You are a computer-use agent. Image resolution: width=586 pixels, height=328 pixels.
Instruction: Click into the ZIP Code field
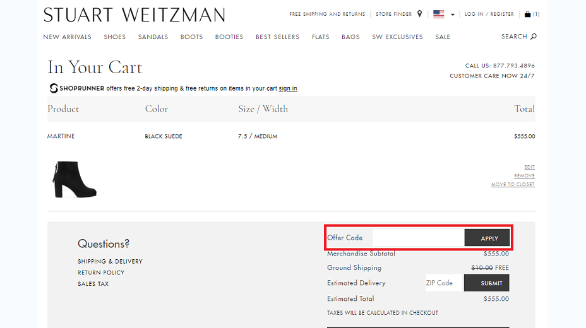[x=445, y=283]
